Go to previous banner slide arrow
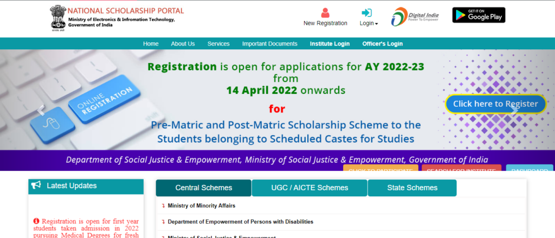This screenshot has height=238, width=555. coord(41,110)
